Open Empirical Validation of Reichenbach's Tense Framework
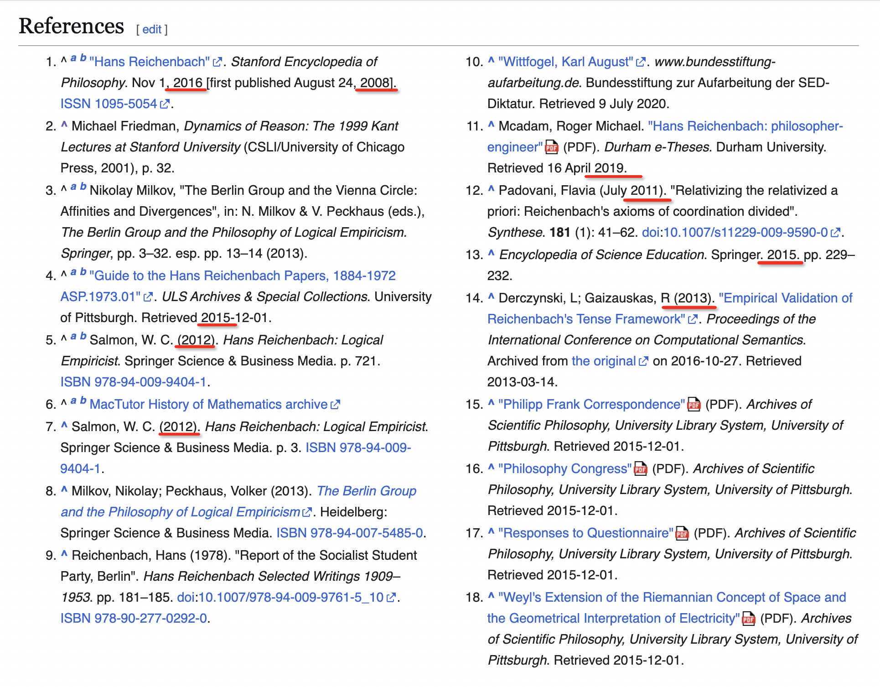The image size is (880, 687). [670, 308]
